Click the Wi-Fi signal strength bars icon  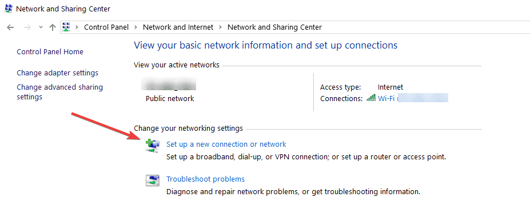point(371,98)
